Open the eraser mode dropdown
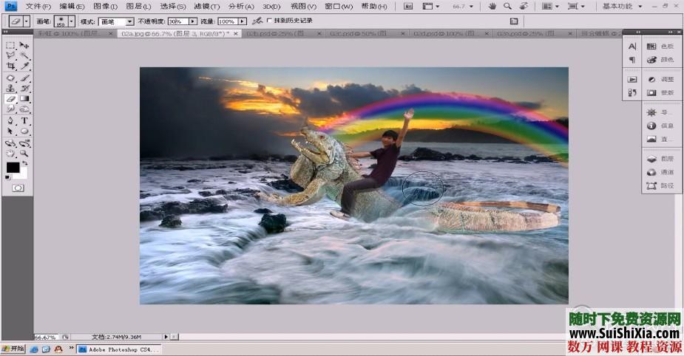The height and width of the screenshot is (356, 684). click(129, 22)
